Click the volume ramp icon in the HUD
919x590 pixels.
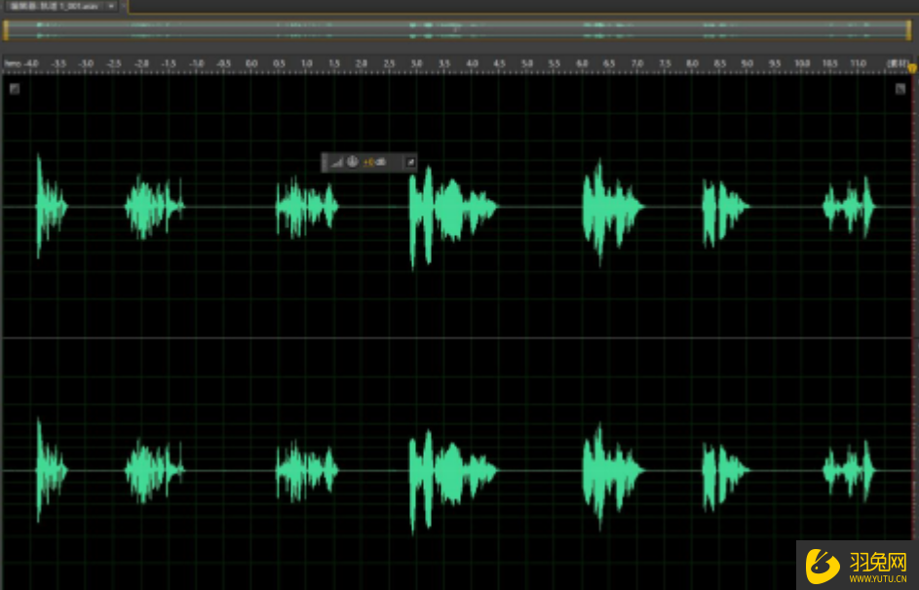tap(337, 162)
